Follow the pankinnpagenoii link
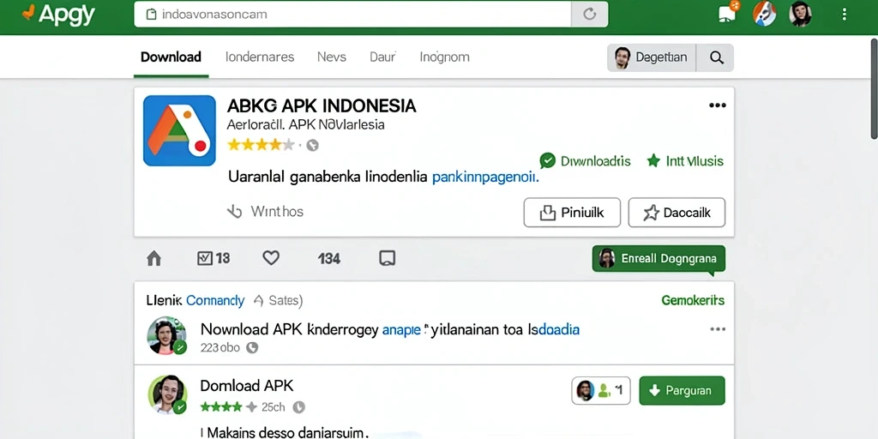This screenshot has height=439, width=878. coord(485,177)
